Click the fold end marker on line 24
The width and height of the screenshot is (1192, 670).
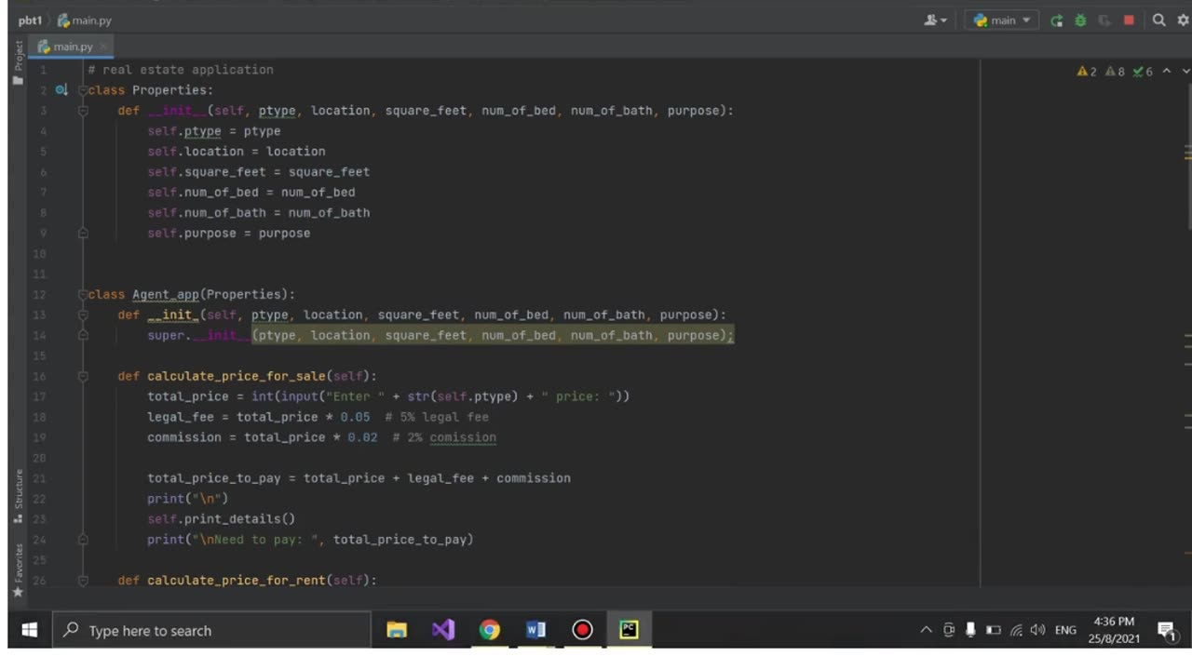(83, 539)
